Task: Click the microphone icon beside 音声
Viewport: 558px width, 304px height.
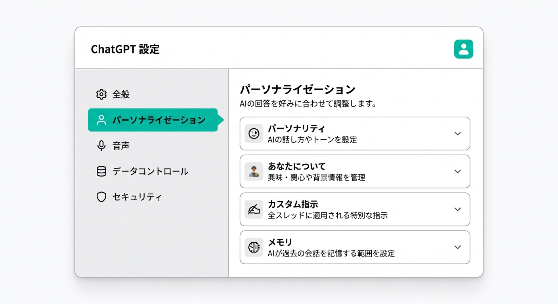Action: 101,146
